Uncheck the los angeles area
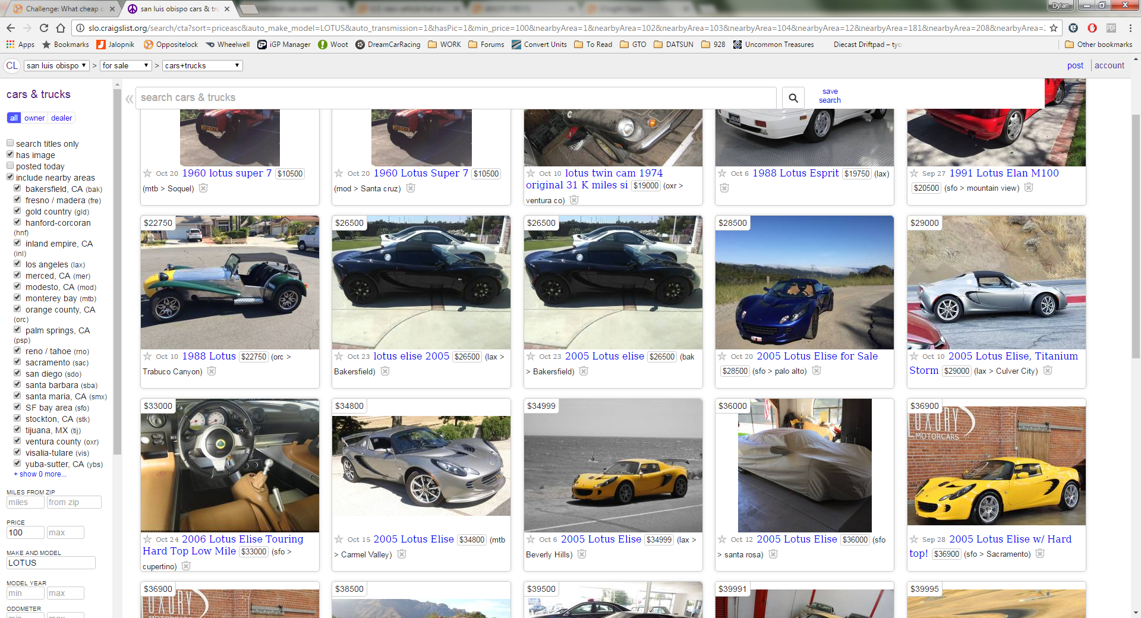1141x618 pixels. (17, 264)
